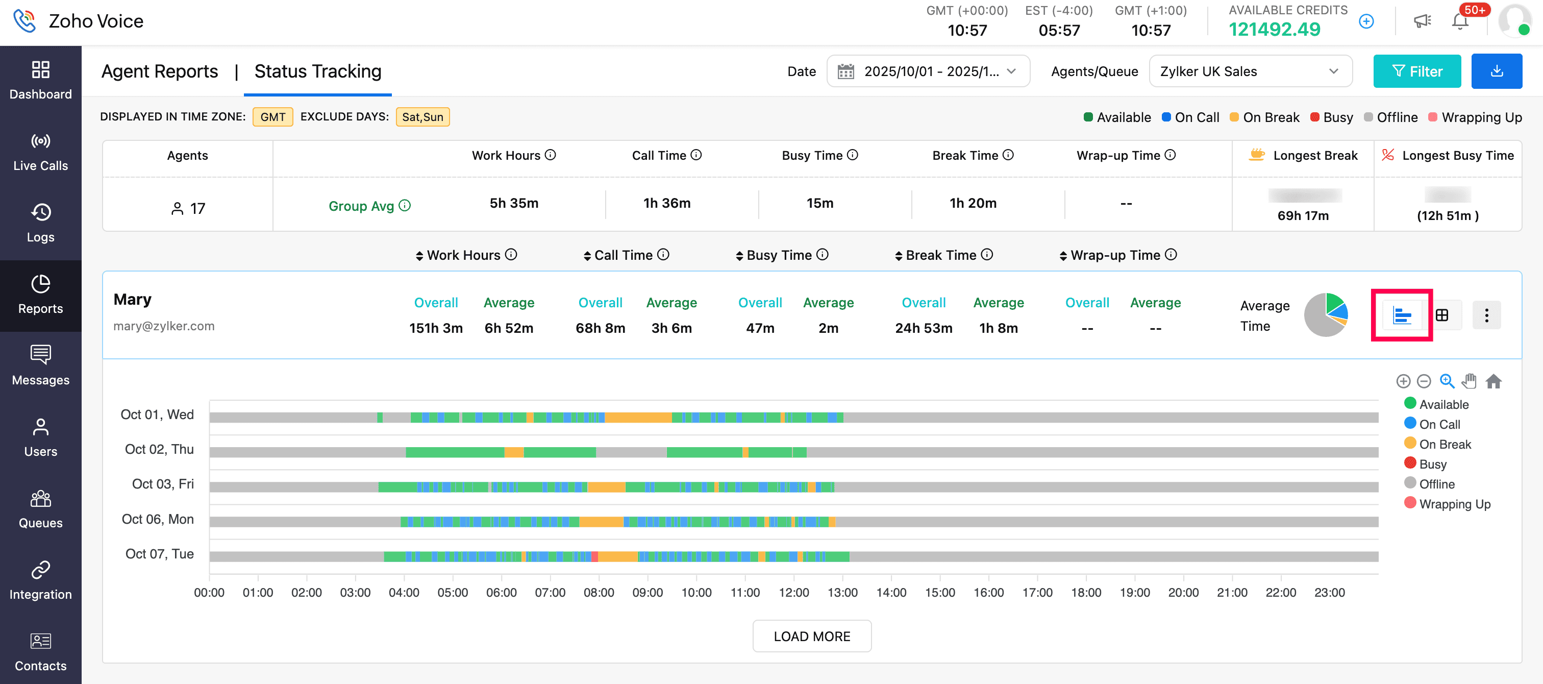Click the chart zoom in plus icon
Viewport: 1543px width, 684px height.
pyautogui.click(x=1403, y=381)
